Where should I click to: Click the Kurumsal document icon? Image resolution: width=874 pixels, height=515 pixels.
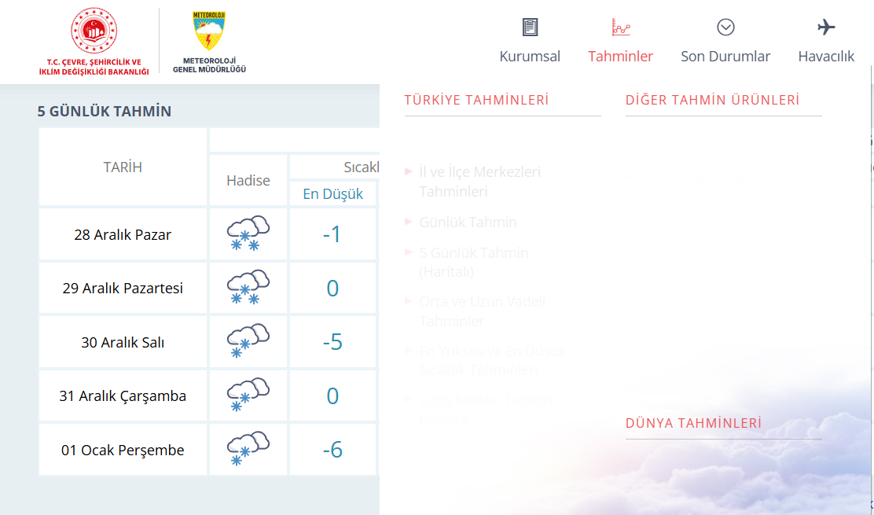point(530,28)
